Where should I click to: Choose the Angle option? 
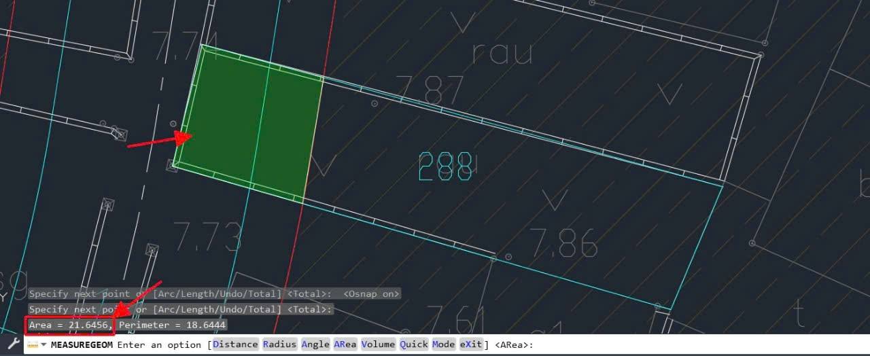[315, 344]
